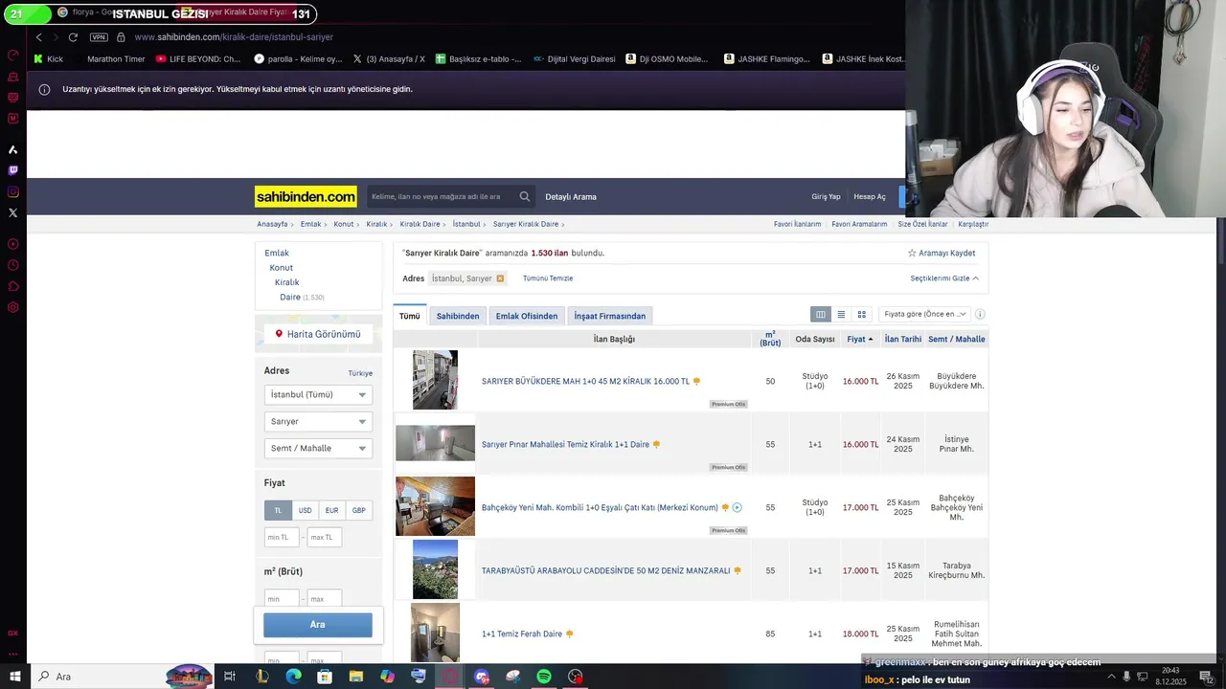This screenshot has height=689, width=1226.
Task: Open Detaylı Arama
Action: [571, 197]
